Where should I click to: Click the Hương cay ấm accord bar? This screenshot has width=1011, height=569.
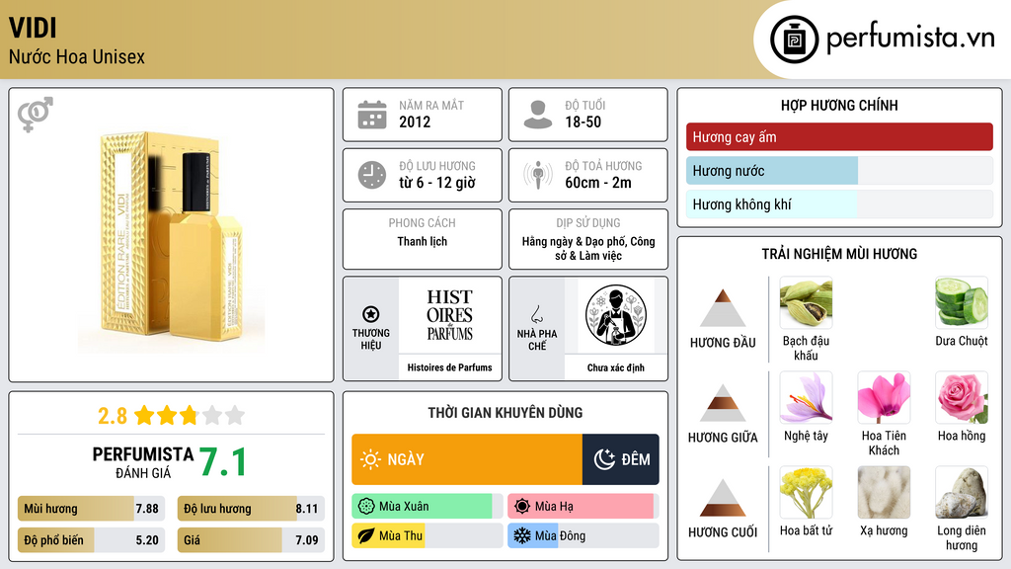pos(839,136)
